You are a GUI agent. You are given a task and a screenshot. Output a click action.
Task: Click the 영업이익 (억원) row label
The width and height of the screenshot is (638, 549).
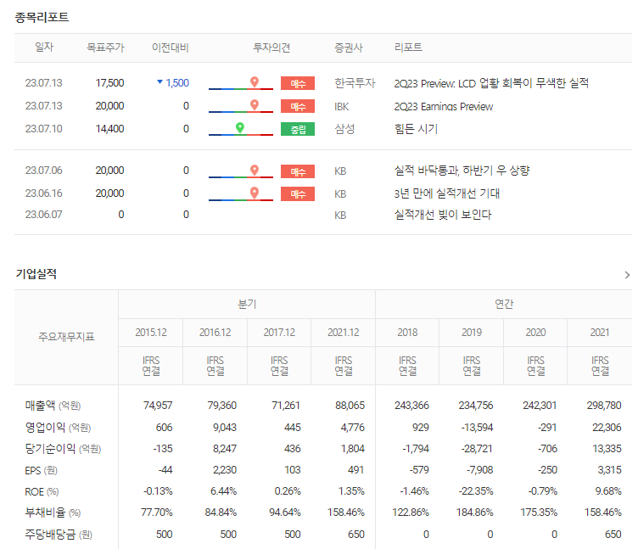tap(58, 428)
